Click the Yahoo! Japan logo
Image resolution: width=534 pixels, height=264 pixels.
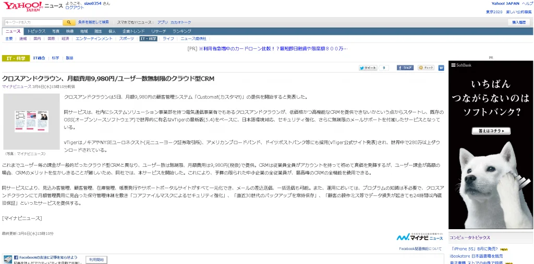(x=23, y=6)
